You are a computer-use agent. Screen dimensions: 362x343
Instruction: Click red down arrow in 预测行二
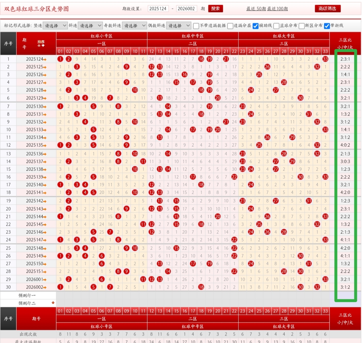(x=53, y=302)
